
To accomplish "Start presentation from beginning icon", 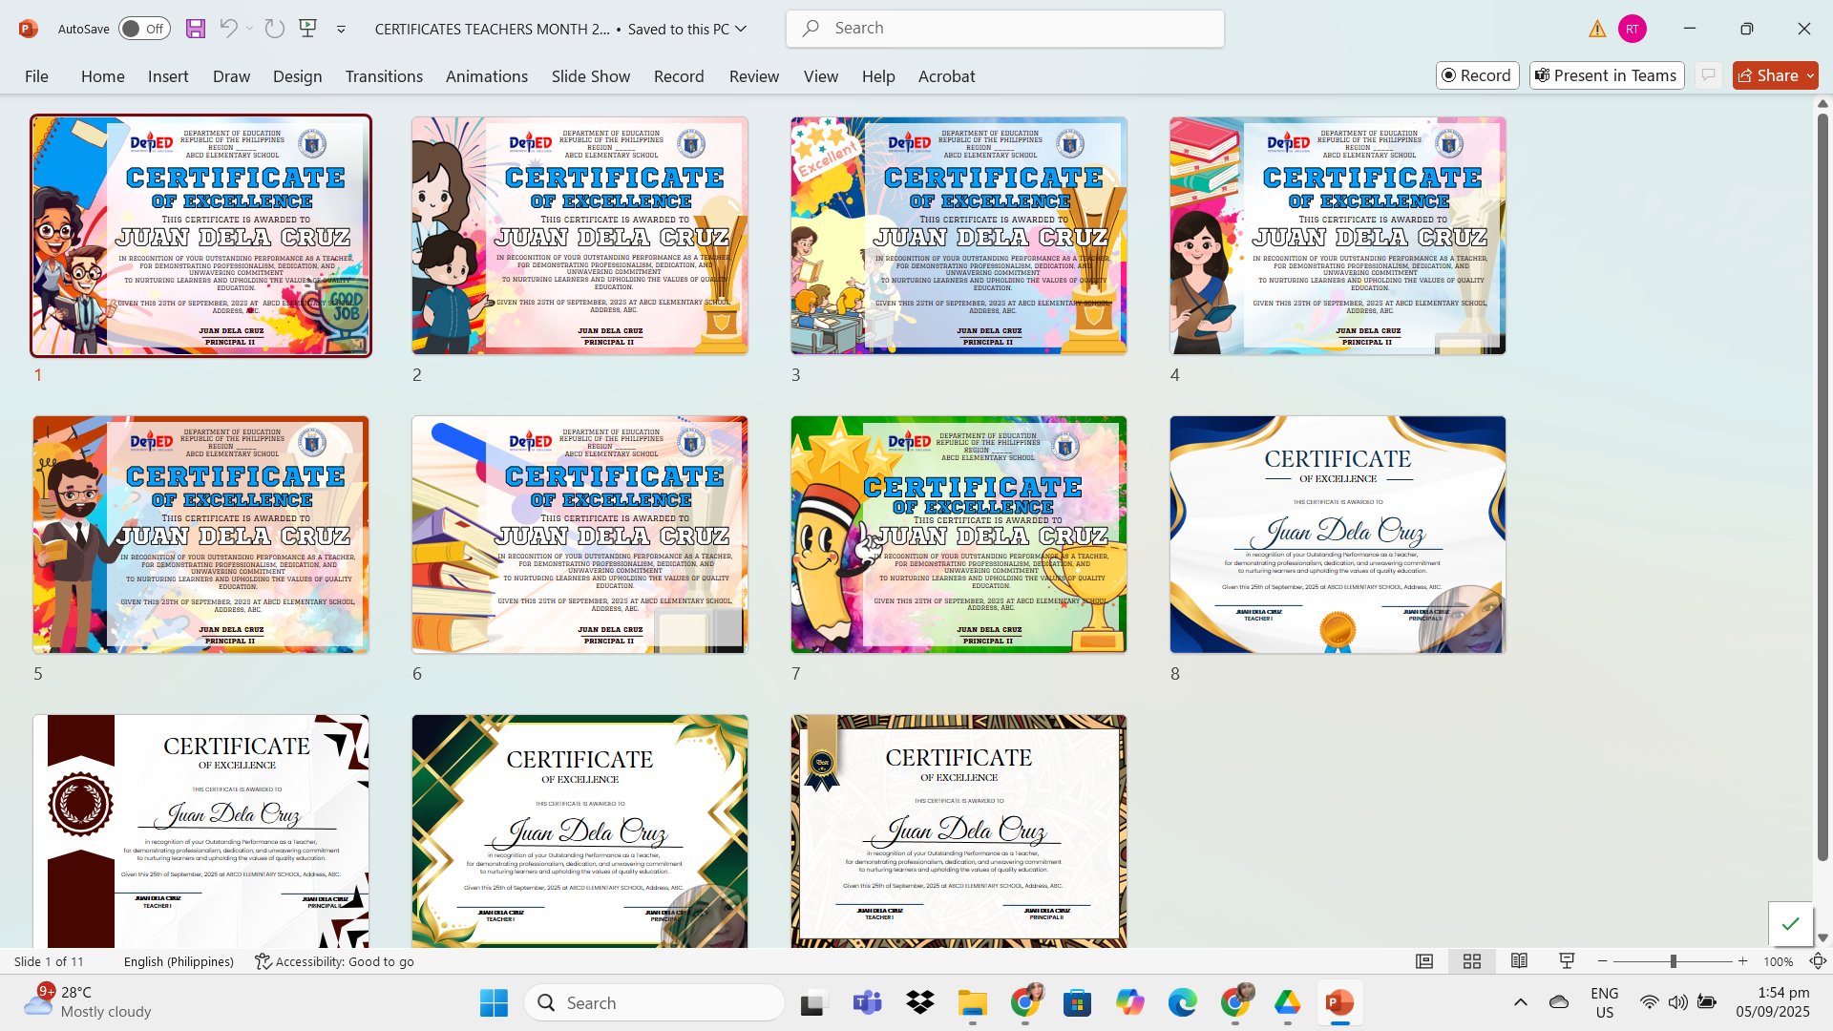I will tap(307, 29).
